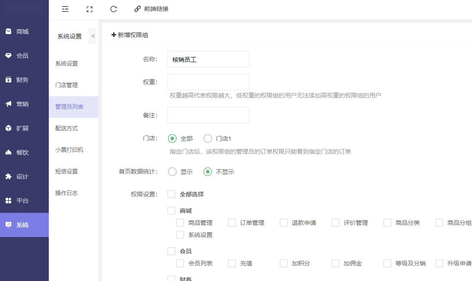Open the 餐饮 section in sidebar
The height and width of the screenshot is (281, 472).
click(22, 152)
